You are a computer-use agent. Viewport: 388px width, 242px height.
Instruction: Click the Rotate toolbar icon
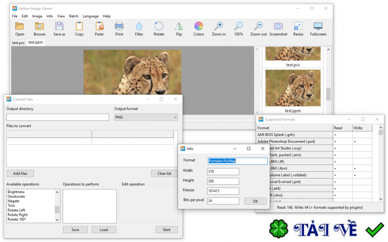click(159, 26)
